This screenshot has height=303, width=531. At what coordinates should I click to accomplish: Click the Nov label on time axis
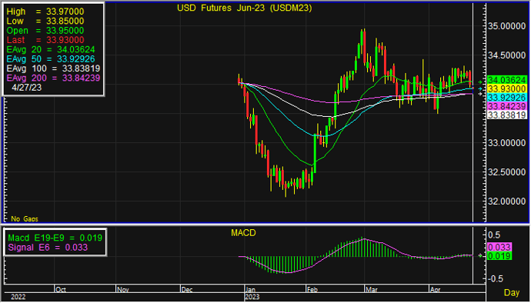123,290
